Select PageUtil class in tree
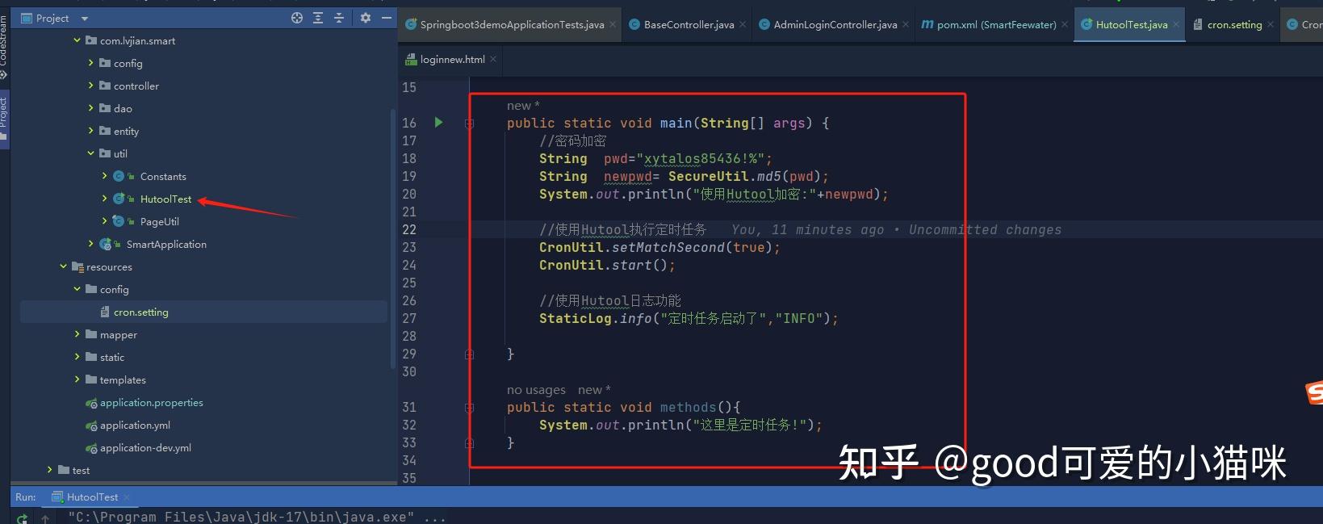Viewport: 1323px width, 524px height. (x=160, y=221)
